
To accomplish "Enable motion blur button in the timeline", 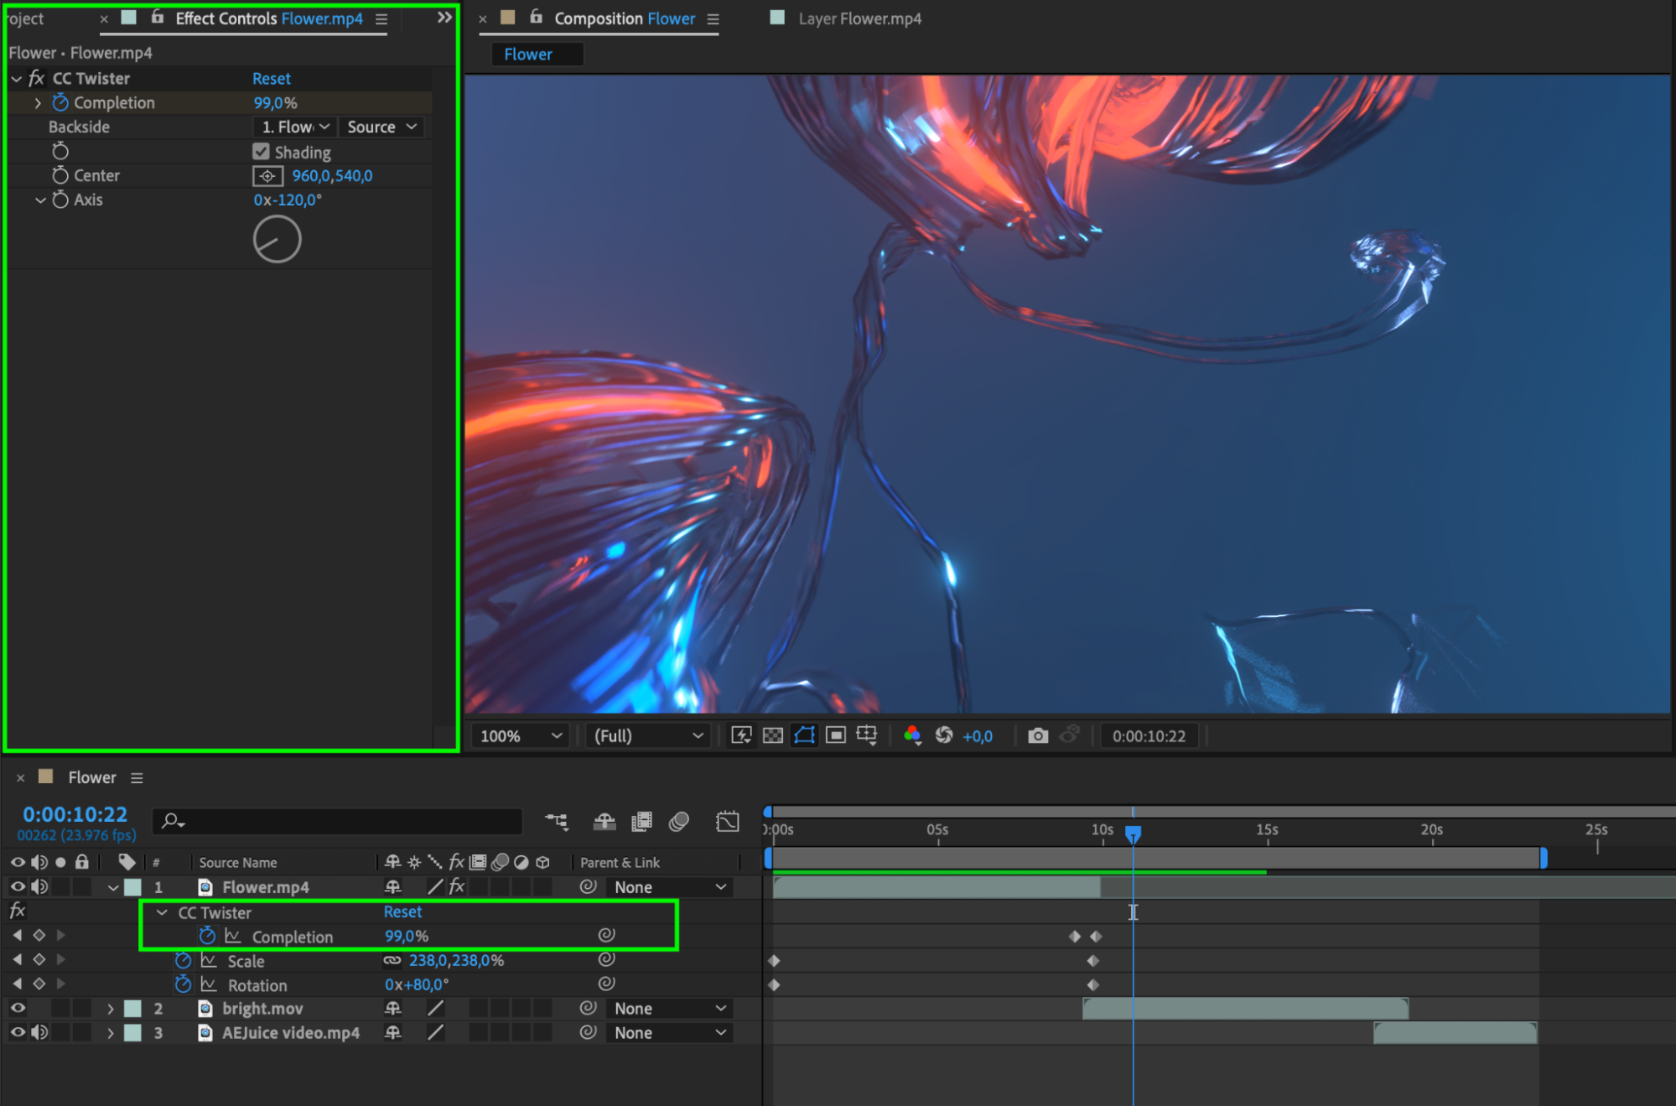I will coord(679,822).
